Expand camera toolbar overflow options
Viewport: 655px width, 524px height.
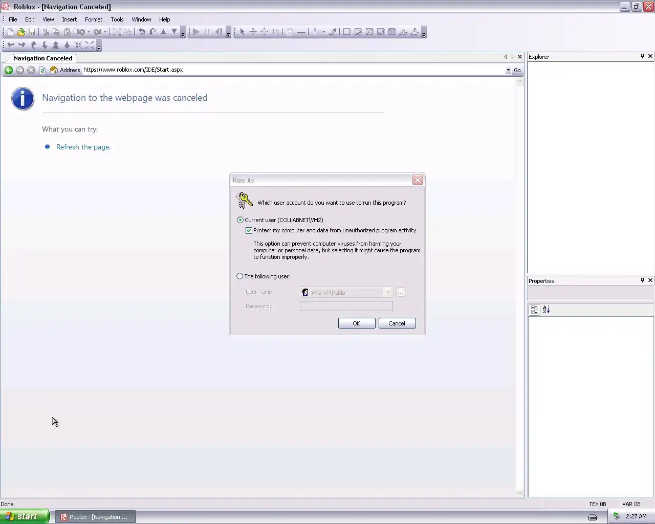point(99,46)
